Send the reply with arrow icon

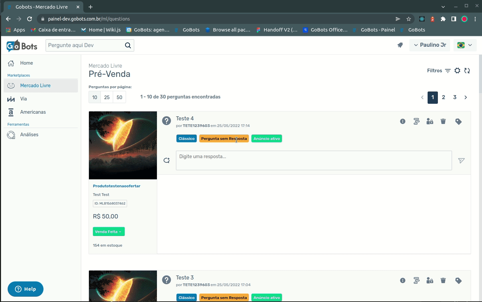click(x=461, y=160)
